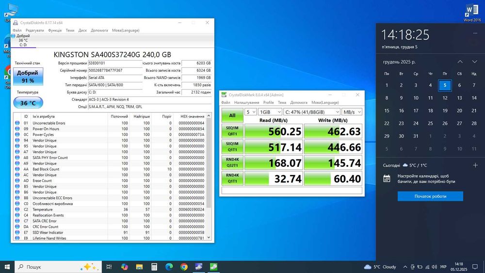485x273 pixels.
Task: Select the C: D: disk tab with Добрий status
Action: click(x=23, y=40)
